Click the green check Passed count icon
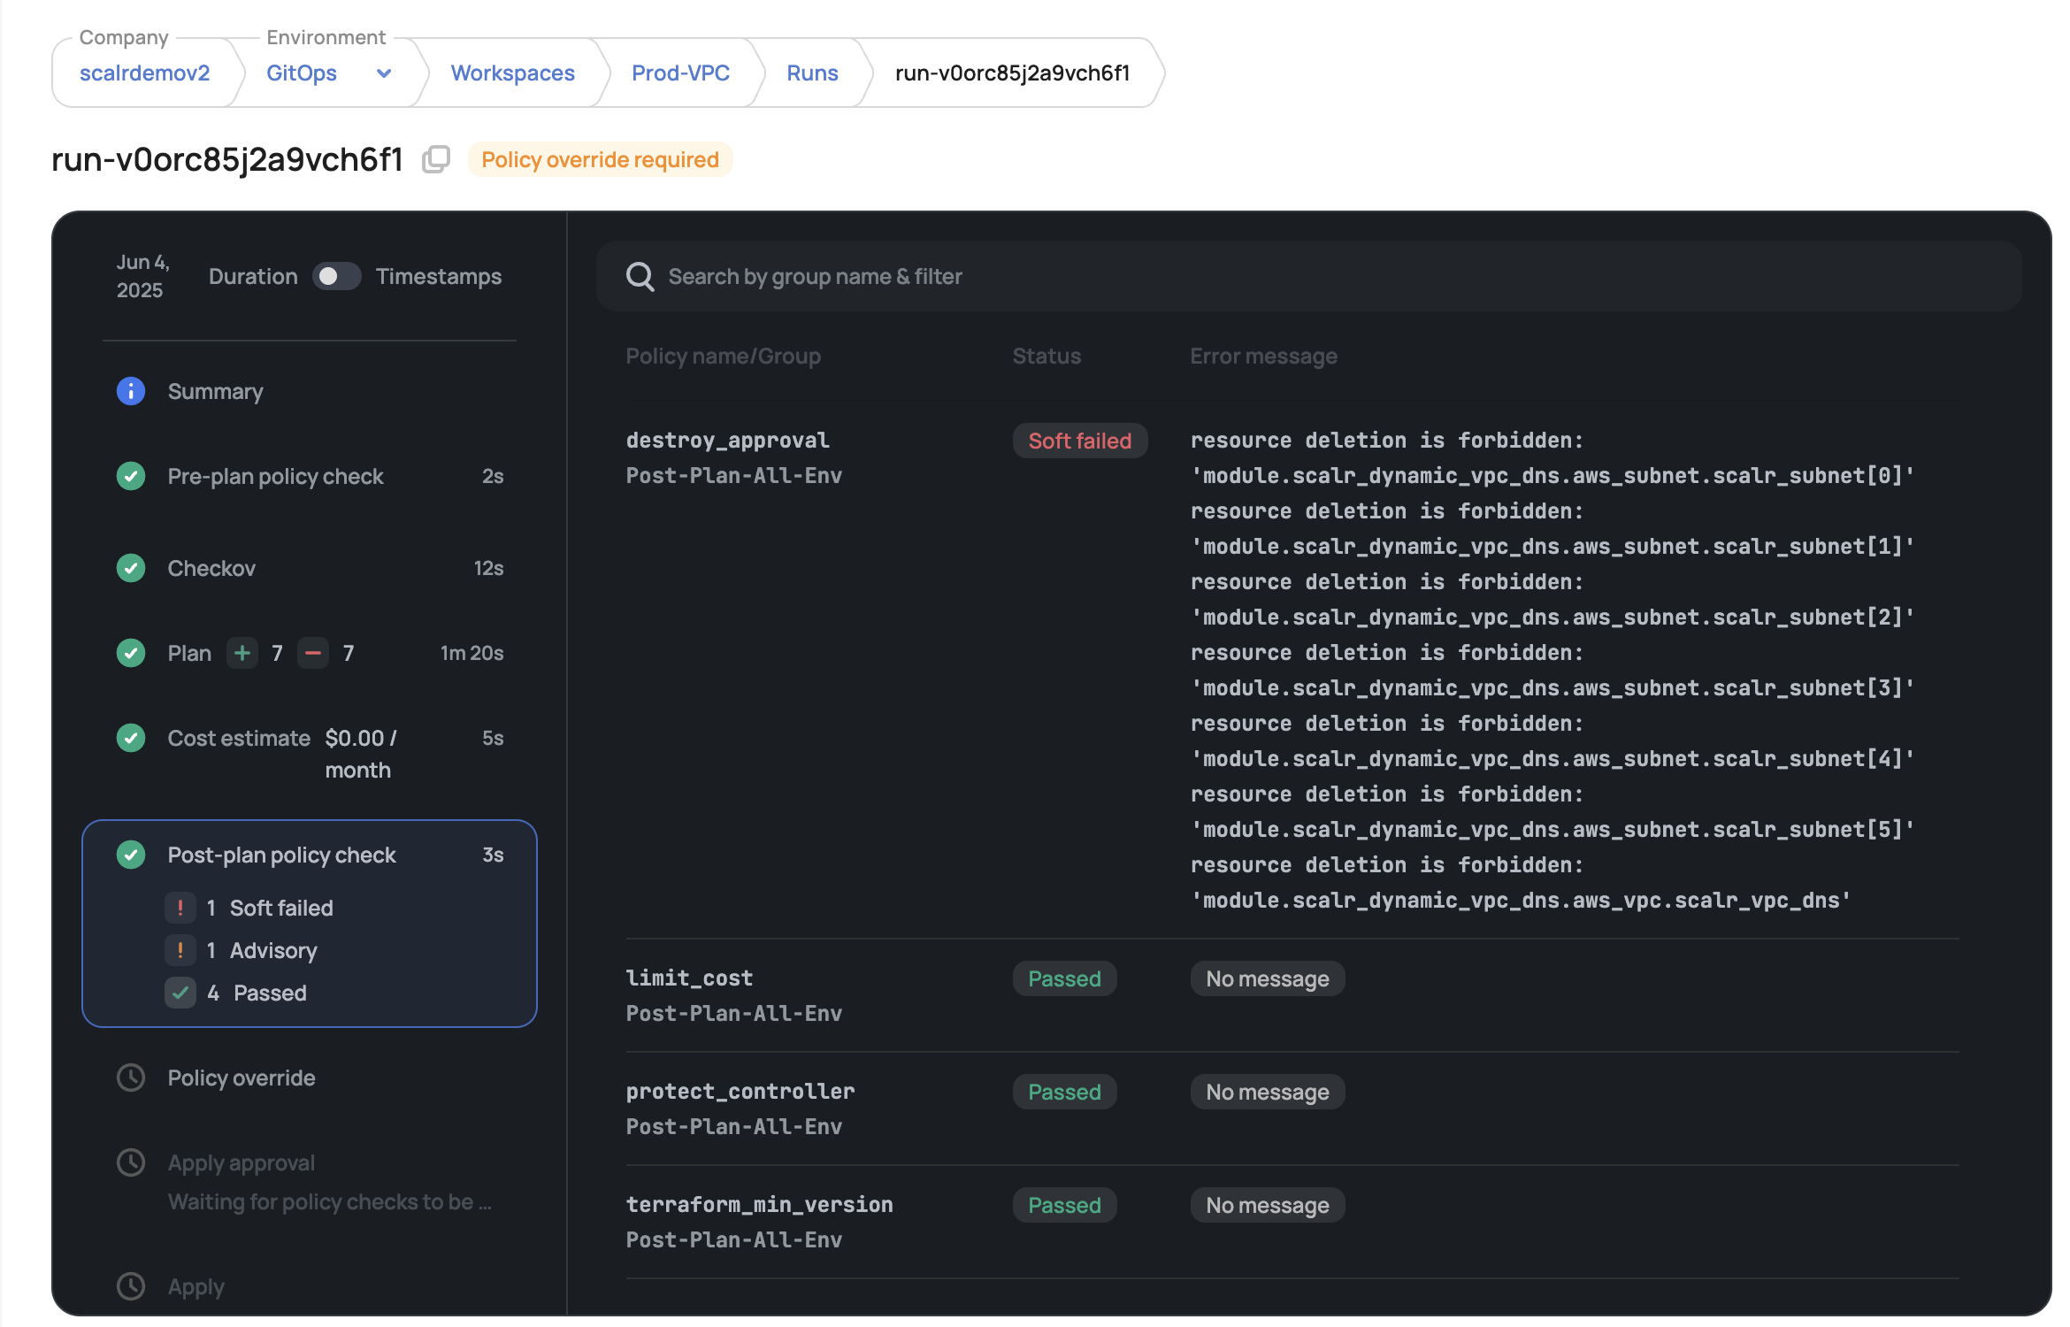 (x=180, y=993)
